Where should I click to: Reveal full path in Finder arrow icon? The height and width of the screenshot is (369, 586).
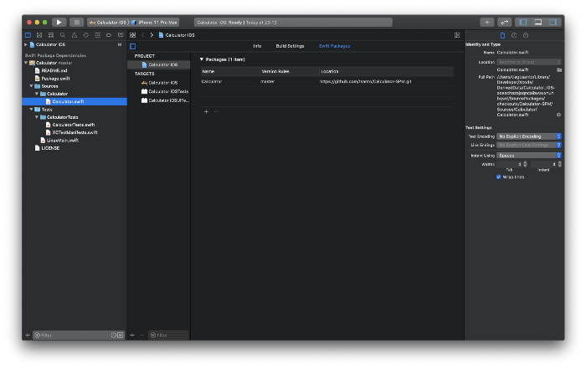pos(559,115)
